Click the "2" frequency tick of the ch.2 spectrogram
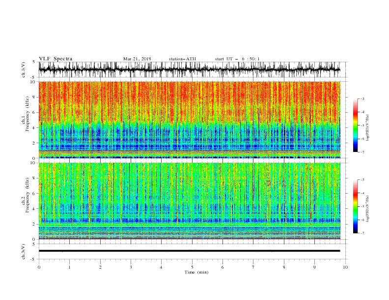Viewport: 389px width, 300px height. pos(34,224)
